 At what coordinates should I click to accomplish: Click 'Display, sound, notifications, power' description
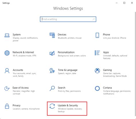26,39
